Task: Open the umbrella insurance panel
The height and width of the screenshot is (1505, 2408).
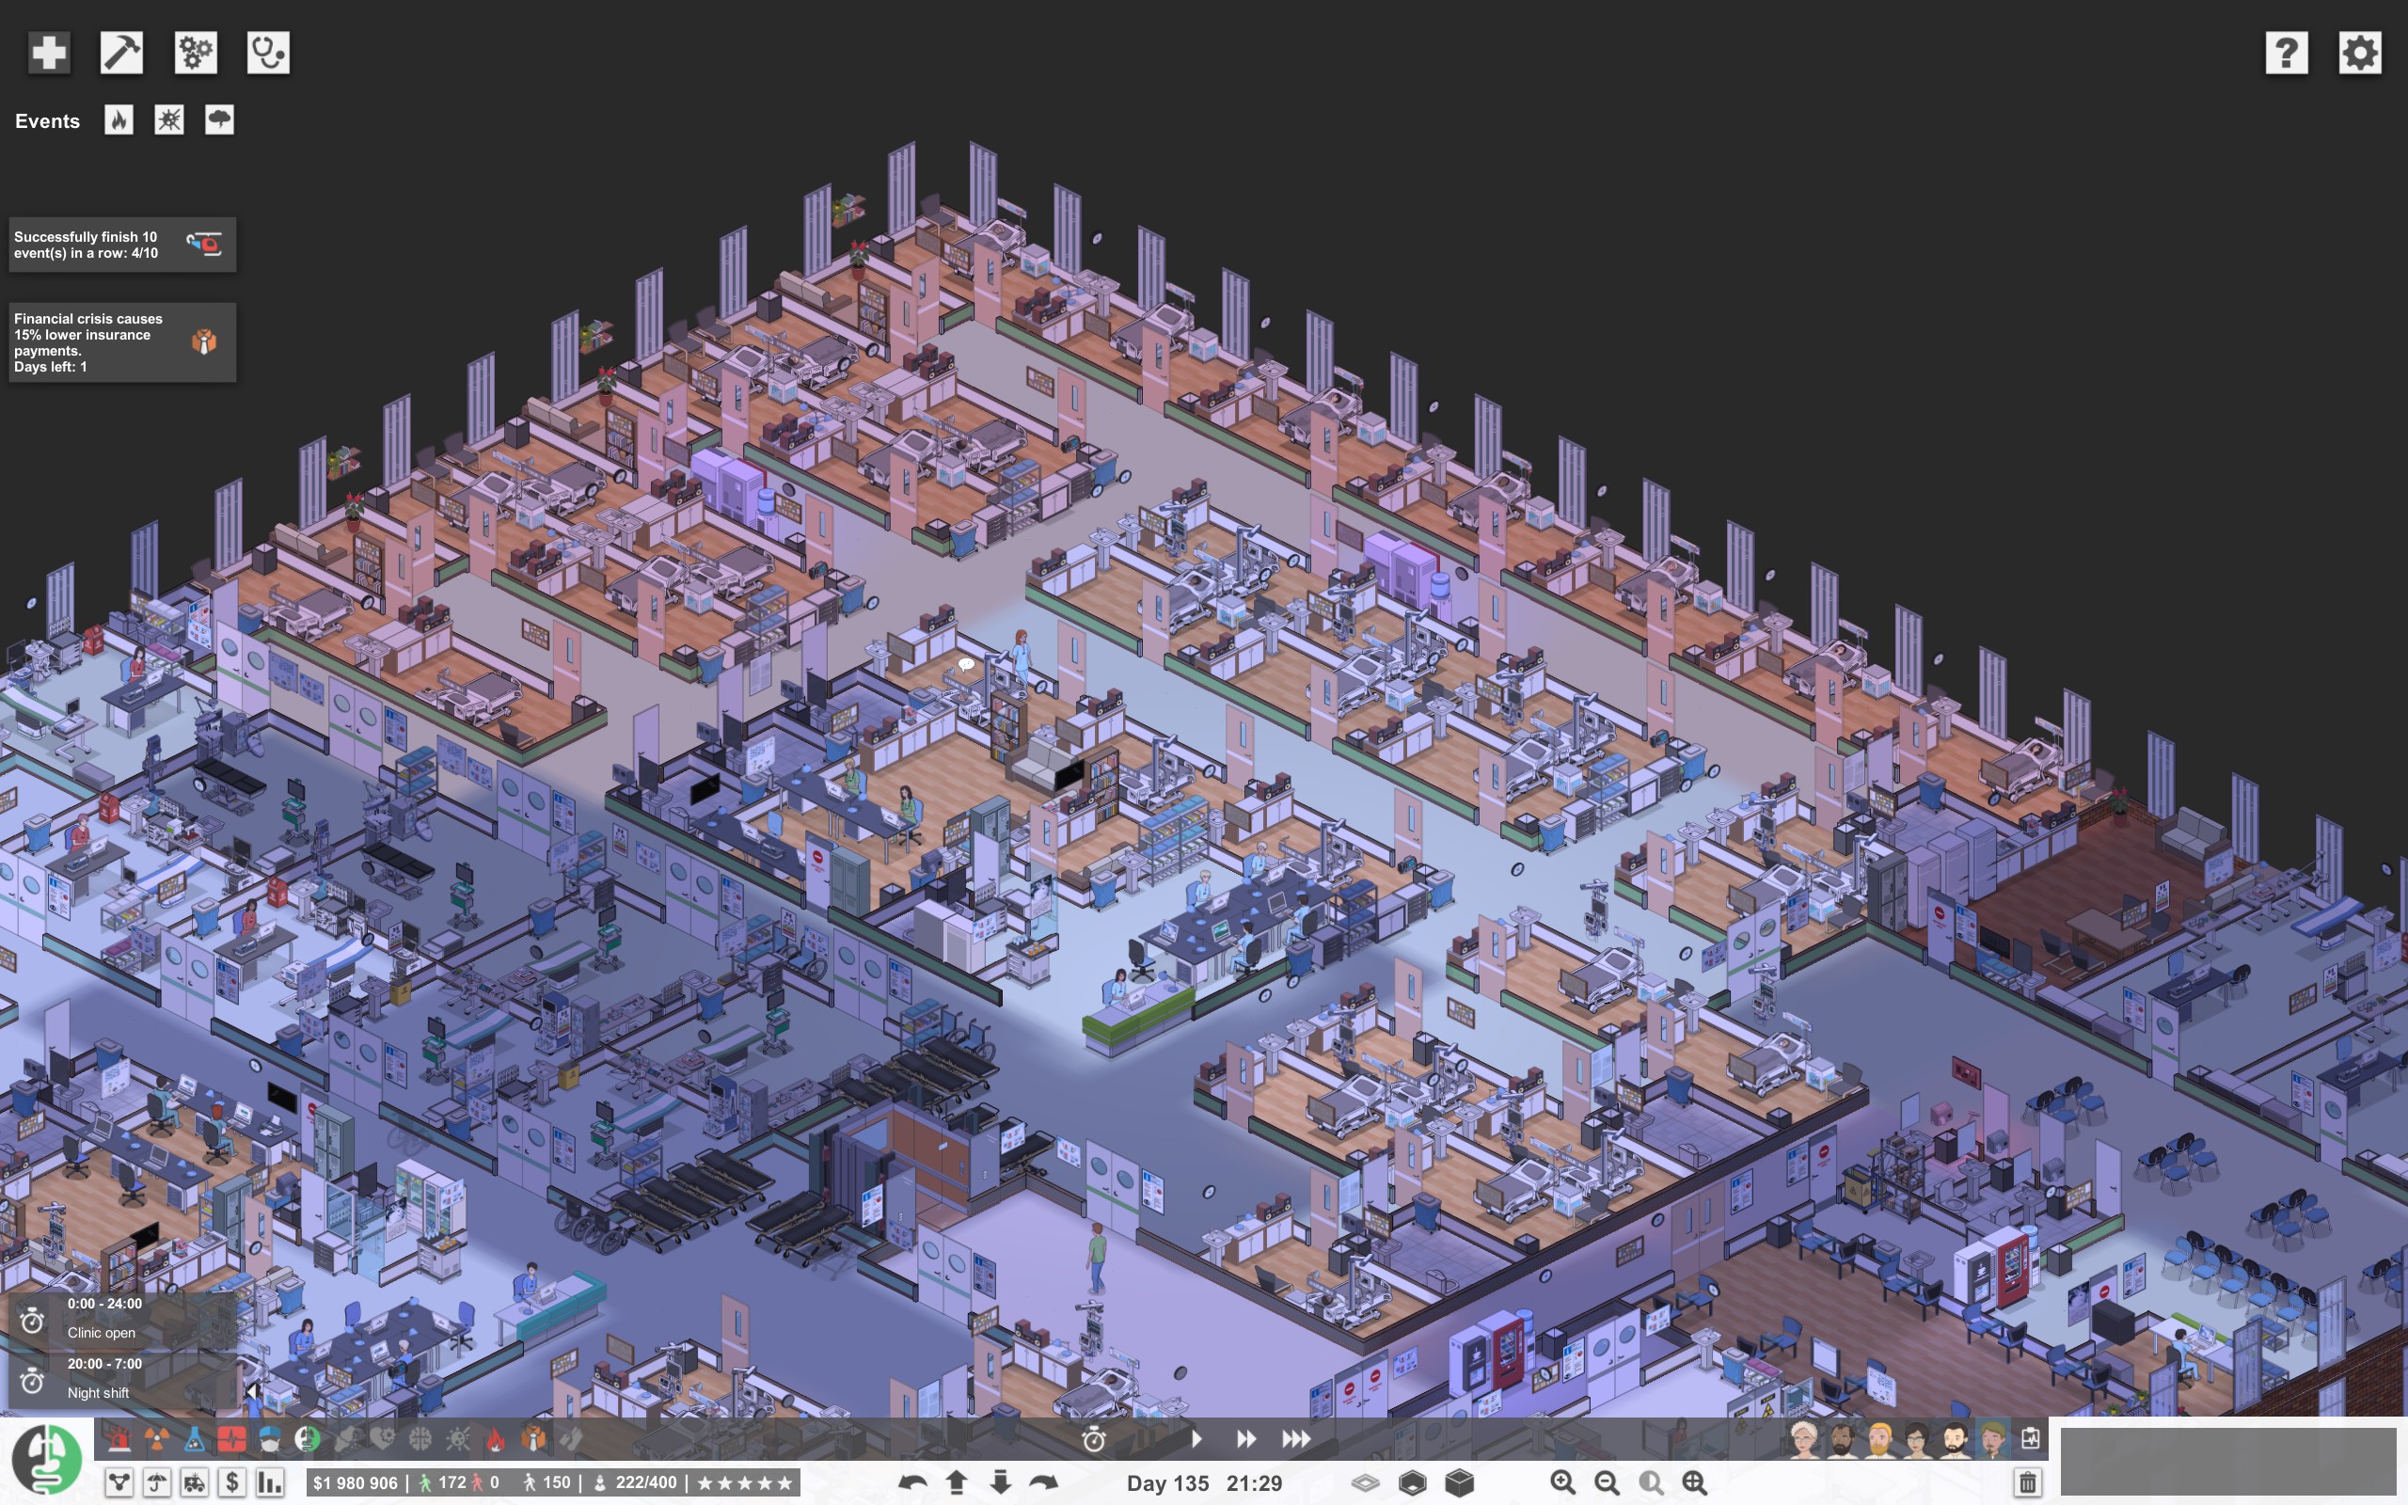Action: pos(157,1482)
